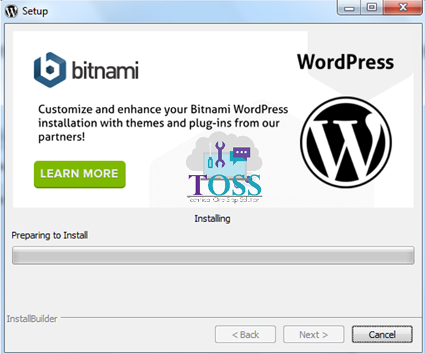Click the 'Preparing to Install' status text
The width and height of the screenshot is (425, 354).
tap(50, 235)
